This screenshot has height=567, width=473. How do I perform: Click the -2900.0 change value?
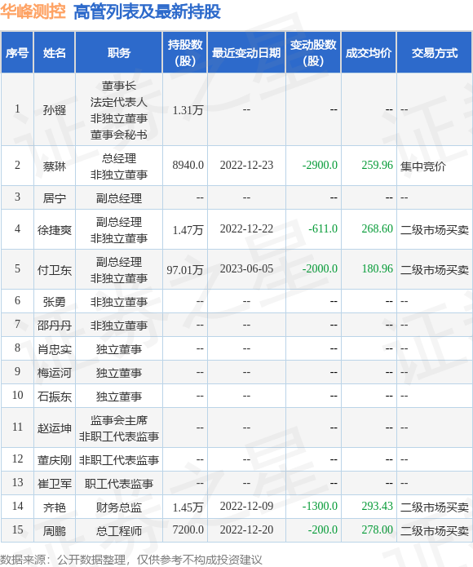pos(320,165)
